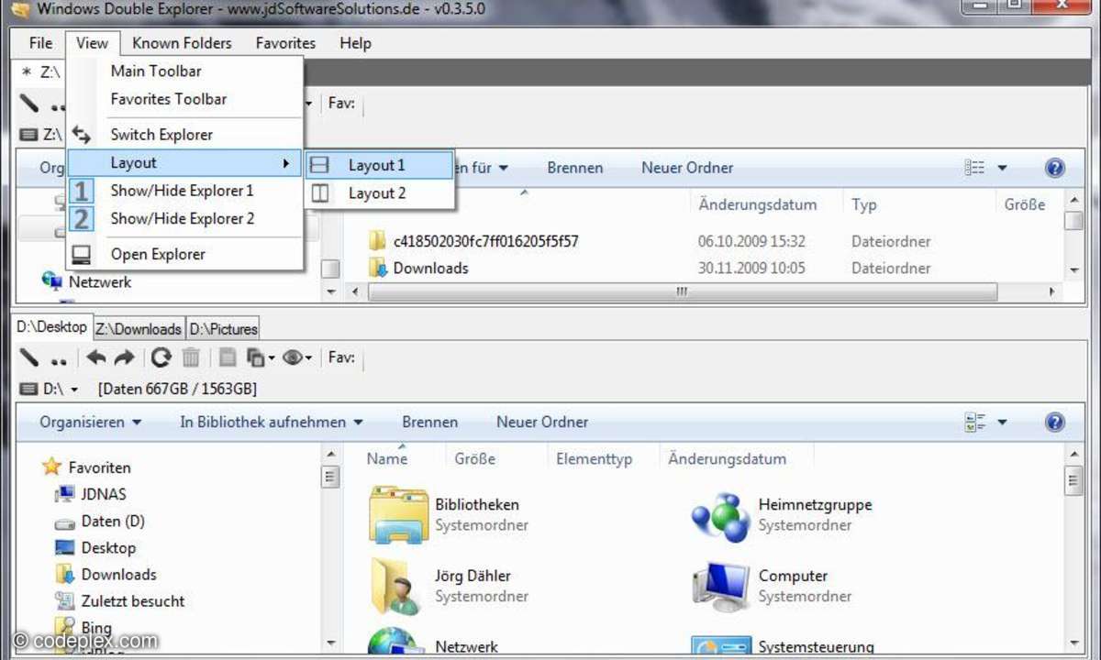Image resolution: width=1101 pixels, height=660 pixels.
Task: Click the help icon in lower explorer
Action: tap(1055, 423)
